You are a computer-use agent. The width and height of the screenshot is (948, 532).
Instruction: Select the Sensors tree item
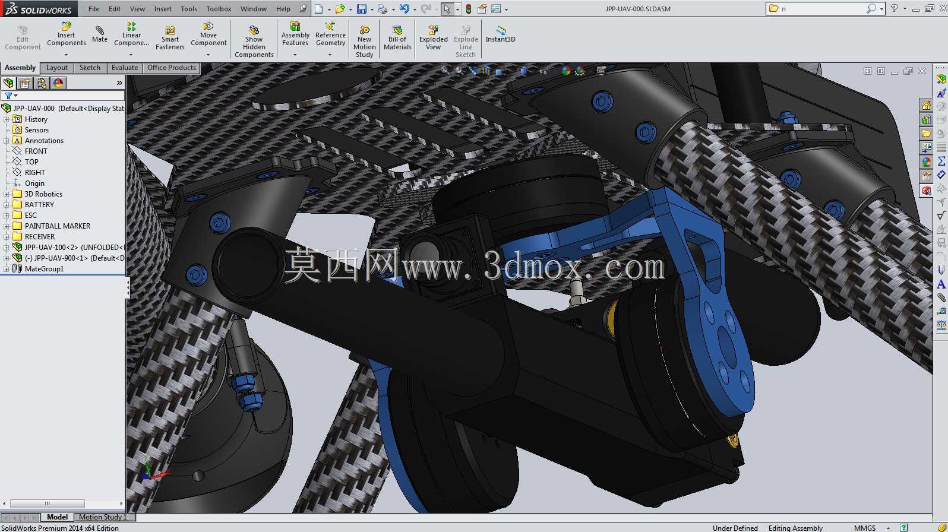tap(30, 130)
